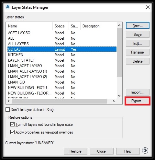Close the Layer States Manager window
The height and width of the screenshot is (160, 155).
coord(148,7)
